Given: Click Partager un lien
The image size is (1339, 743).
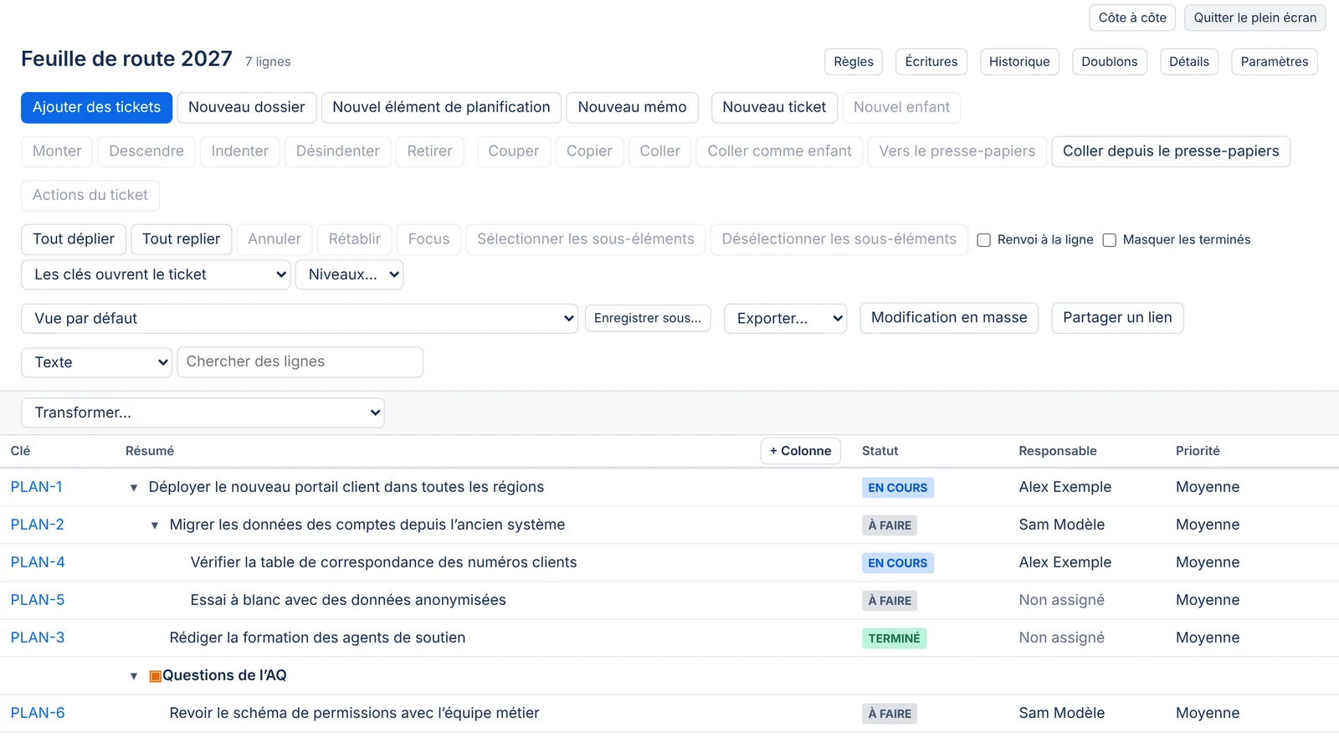Looking at the screenshot, I should (x=1117, y=318).
